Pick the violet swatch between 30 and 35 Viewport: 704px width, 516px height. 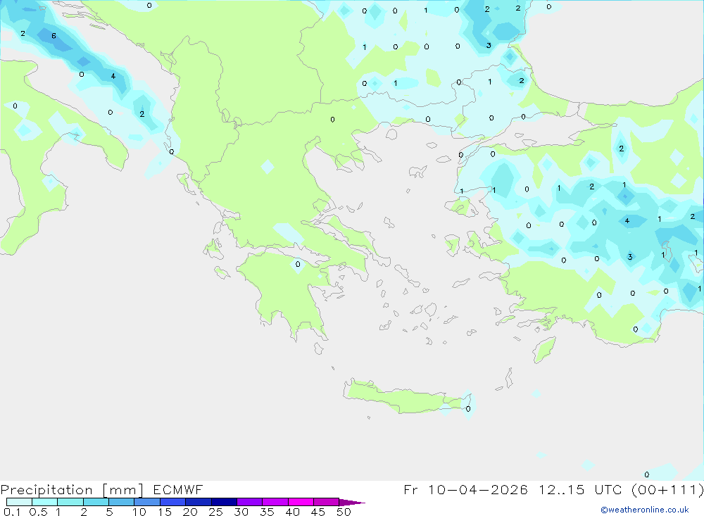tap(250, 502)
